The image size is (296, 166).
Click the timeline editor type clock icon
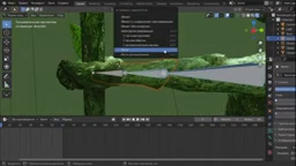click(x=5, y=119)
